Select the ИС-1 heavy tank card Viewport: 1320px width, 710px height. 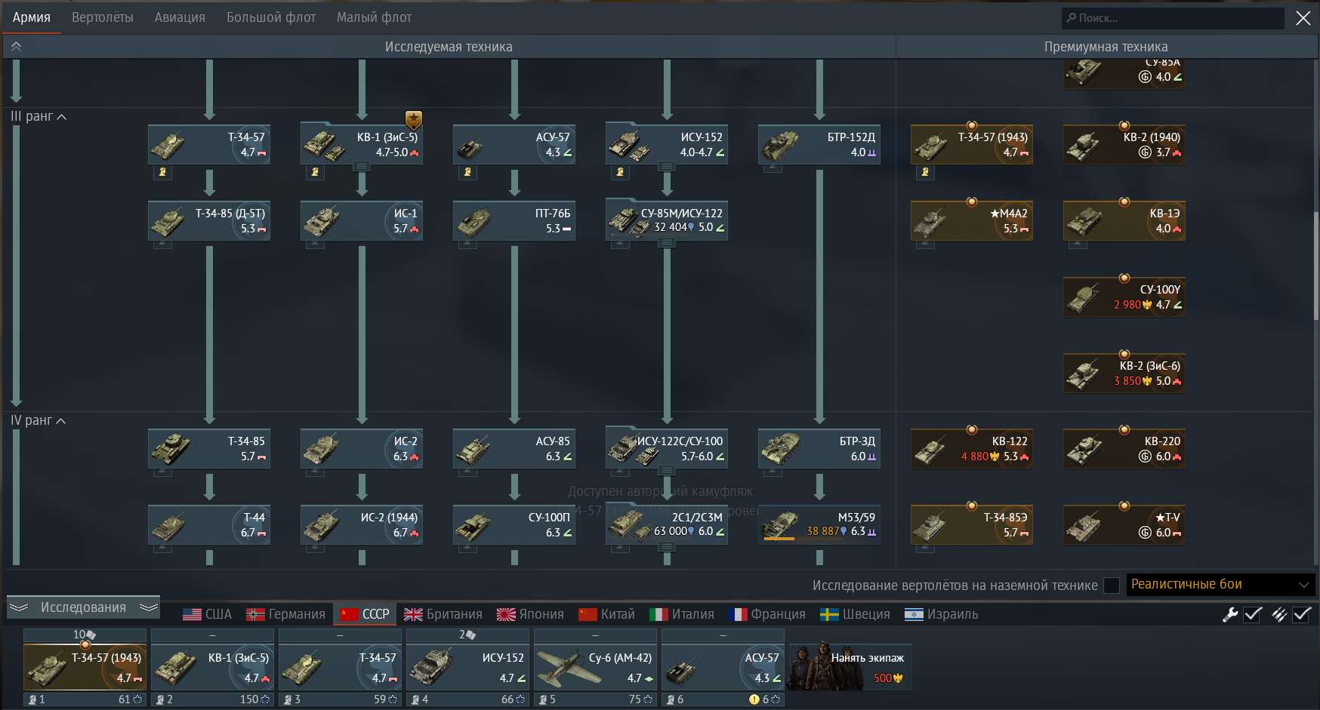coord(362,220)
